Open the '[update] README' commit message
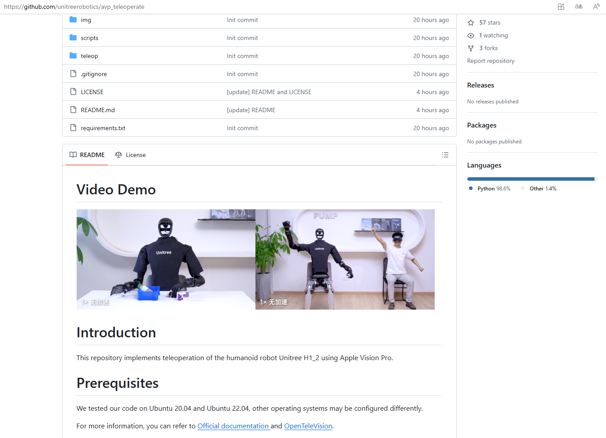The height and width of the screenshot is (438, 606). click(251, 110)
